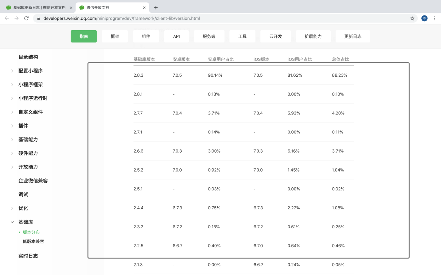Viewport: 441px width, 275px height.
Task: Switch to the 基础库更新日志 browser tab
Action: 38,8
